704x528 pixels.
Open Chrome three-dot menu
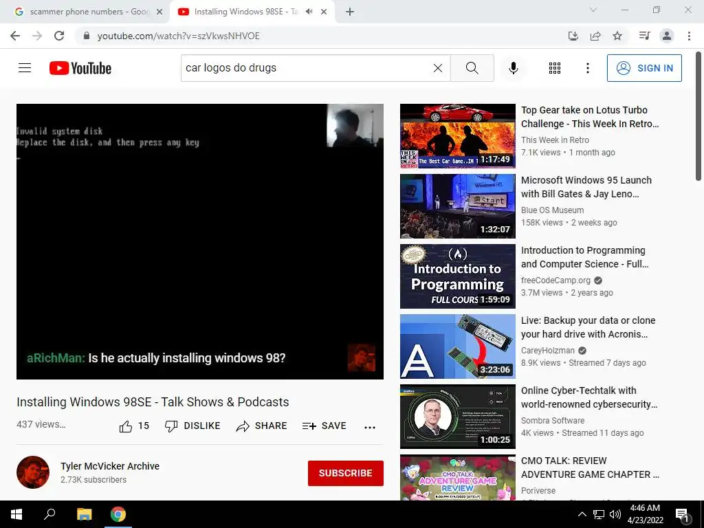(689, 36)
